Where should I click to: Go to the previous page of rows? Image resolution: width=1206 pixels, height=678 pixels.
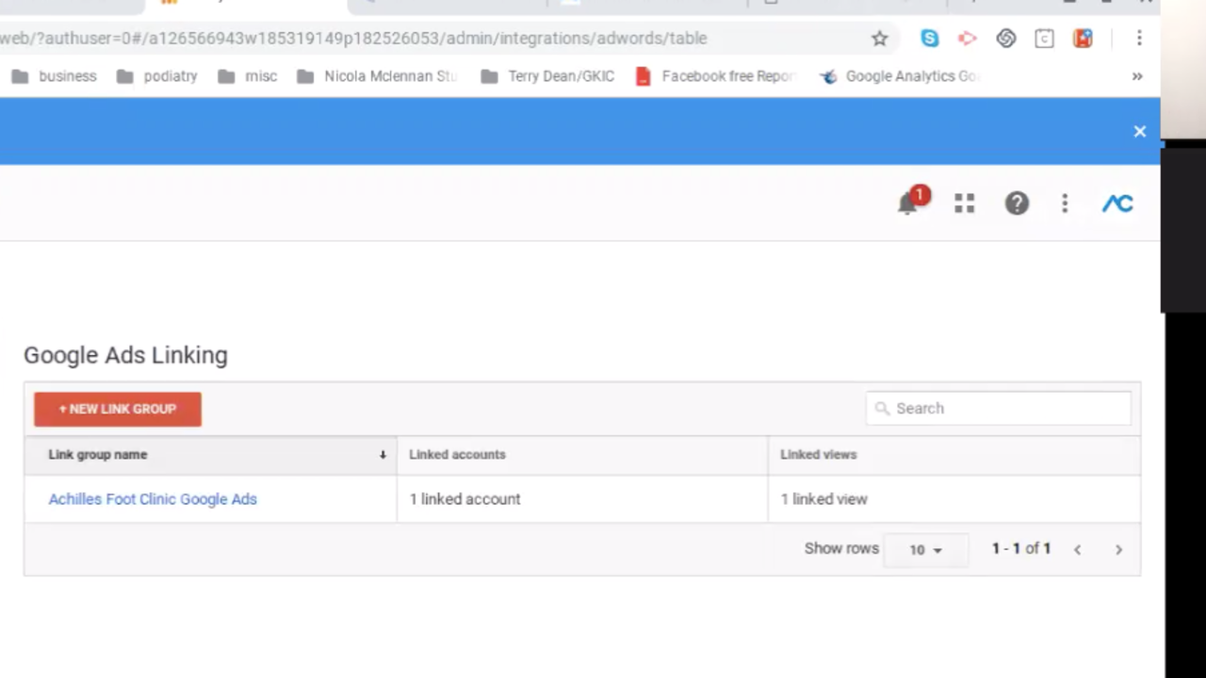pyautogui.click(x=1077, y=550)
